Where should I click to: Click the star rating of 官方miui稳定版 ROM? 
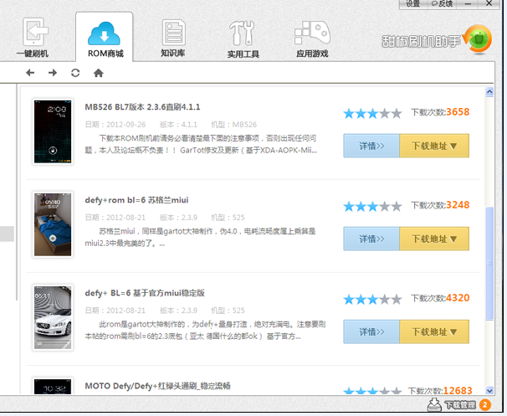tap(372, 299)
